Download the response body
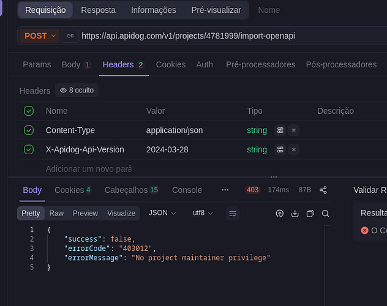 [x=295, y=214]
